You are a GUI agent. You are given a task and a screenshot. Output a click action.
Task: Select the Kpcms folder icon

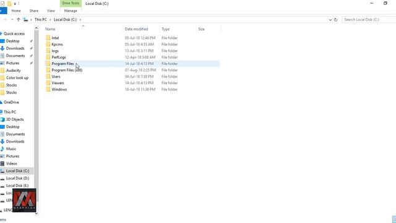click(x=48, y=44)
